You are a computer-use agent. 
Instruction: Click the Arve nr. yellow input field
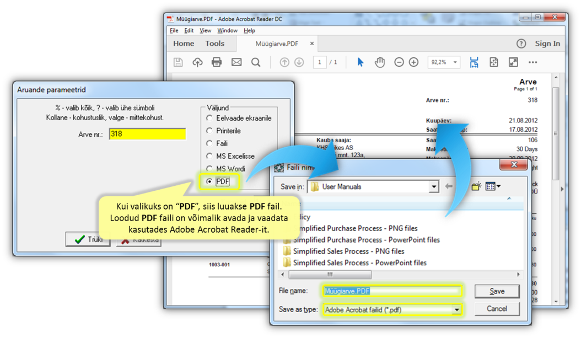pyautogui.click(x=148, y=134)
